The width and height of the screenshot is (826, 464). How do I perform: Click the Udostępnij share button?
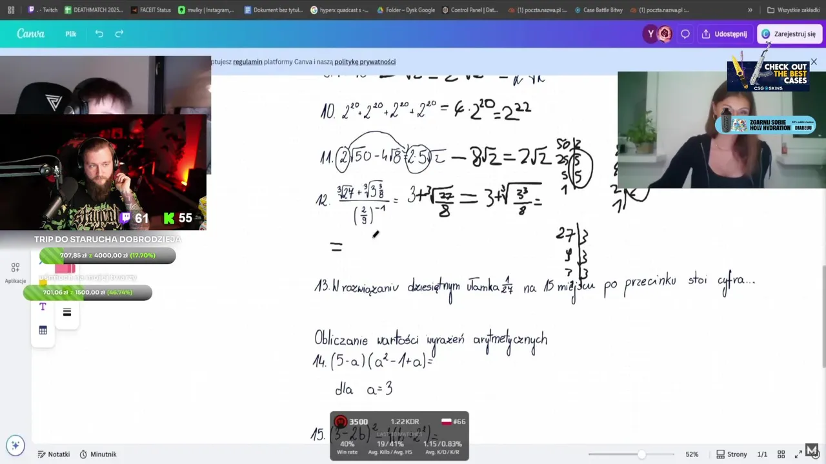(724, 34)
